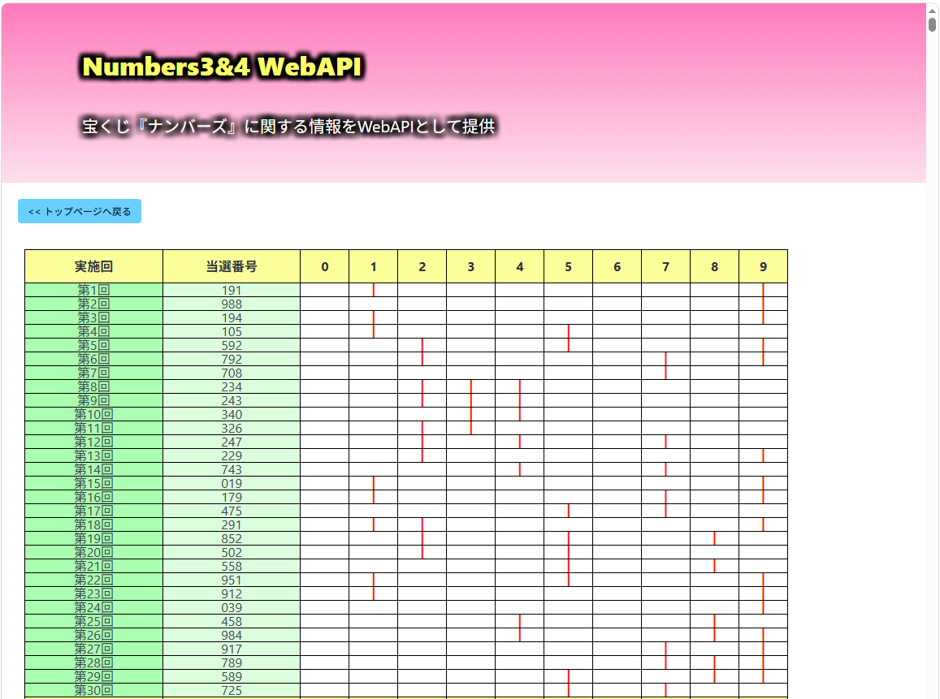Viewport: 940px width, 699px height.
Task: Select the 第10回 row label
Action: (93, 414)
